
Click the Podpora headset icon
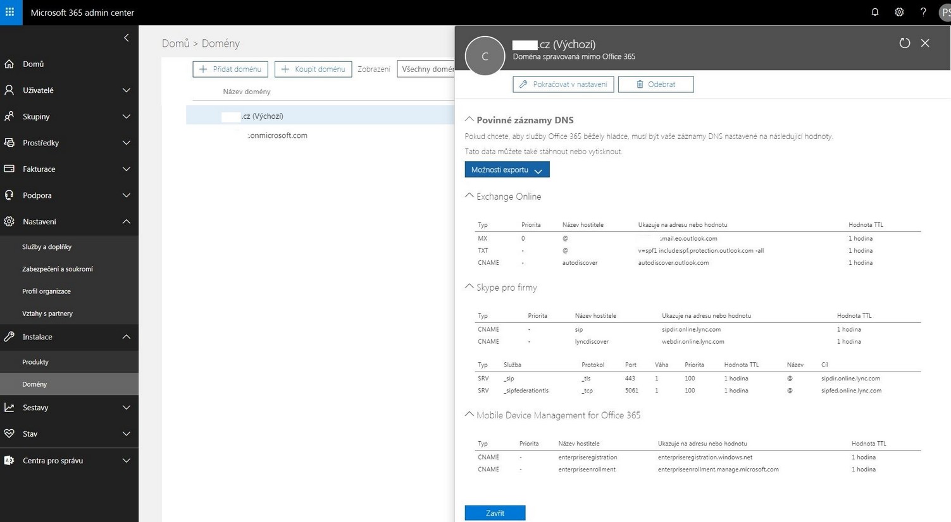9,195
